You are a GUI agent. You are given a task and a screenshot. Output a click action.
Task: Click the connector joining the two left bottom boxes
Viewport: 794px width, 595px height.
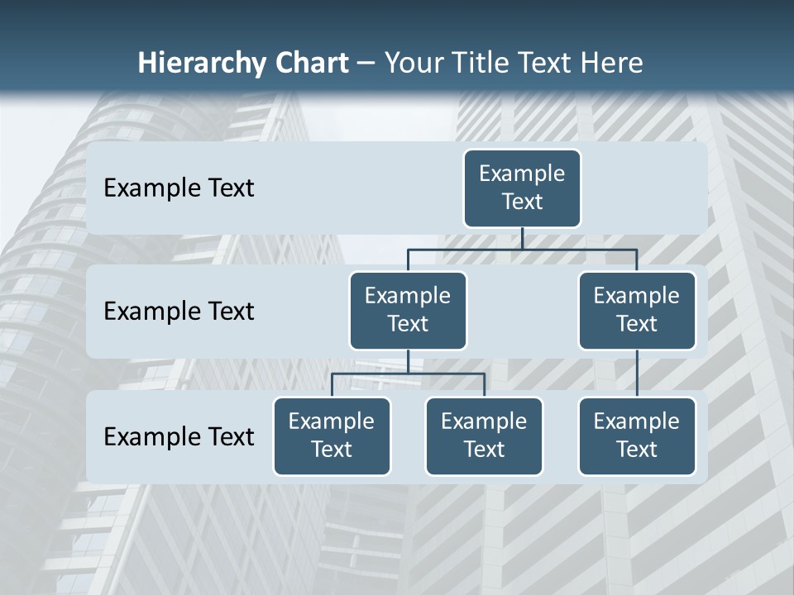[x=408, y=374]
